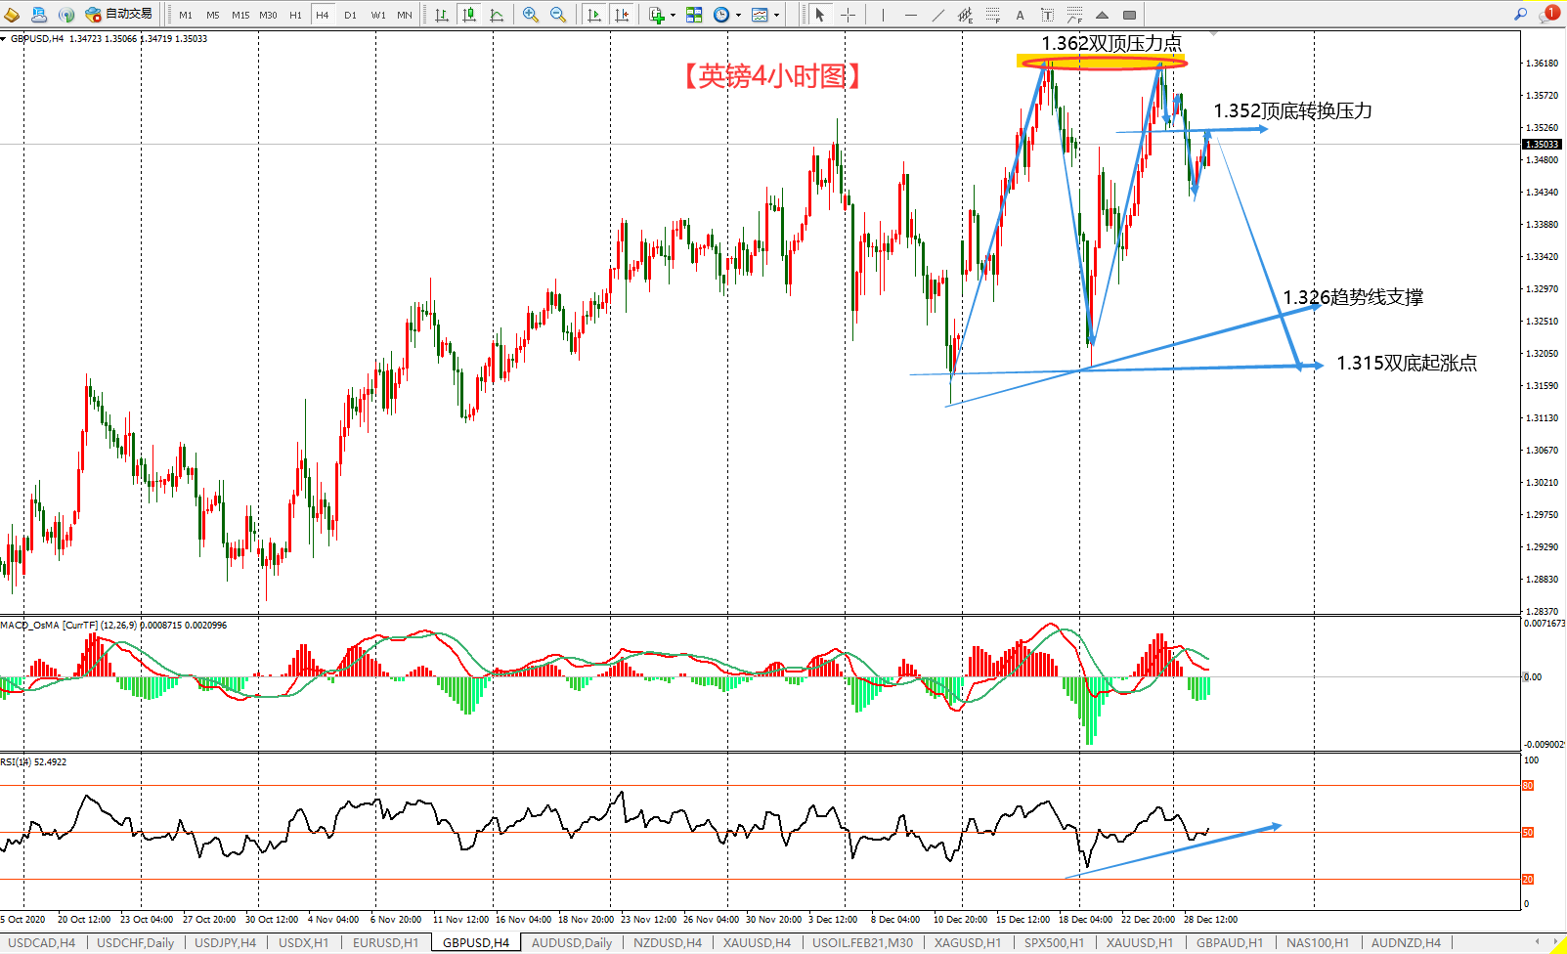Switch to XAGUSD,H1 chart tab
Image resolution: width=1567 pixels, height=954 pixels.
pyautogui.click(x=968, y=943)
